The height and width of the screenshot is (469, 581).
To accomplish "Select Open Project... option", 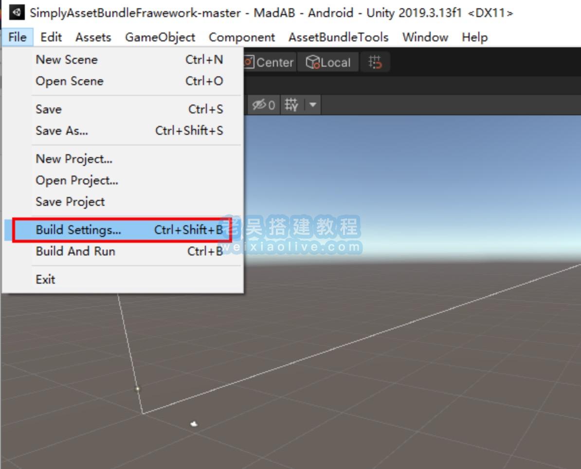I will pyautogui.click(x=77, y=180).
